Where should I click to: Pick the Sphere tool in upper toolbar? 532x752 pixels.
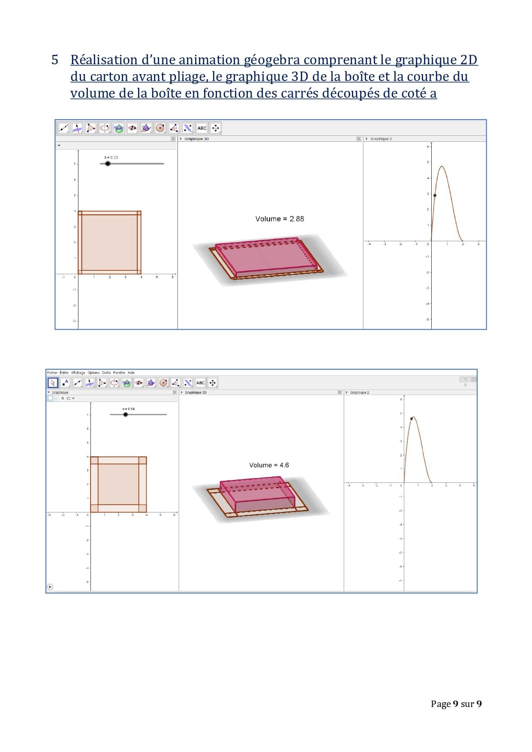[160, 128]
